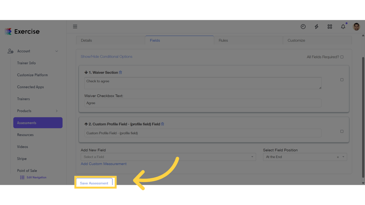The image size is (365, 205).
Task: Delete the Custom Profile Field via trash icon
Action: (163, 124)
